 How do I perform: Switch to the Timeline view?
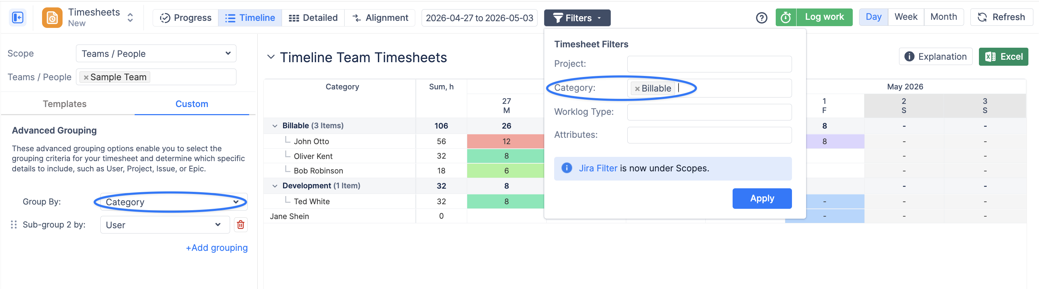pyautogui.click(x=250, y=18)
